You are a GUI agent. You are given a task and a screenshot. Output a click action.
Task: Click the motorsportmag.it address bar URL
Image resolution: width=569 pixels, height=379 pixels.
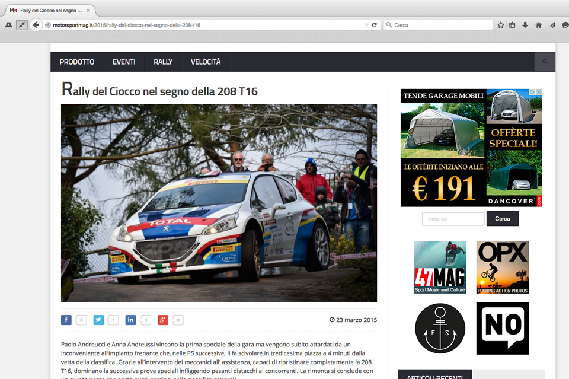click(126, 25)
